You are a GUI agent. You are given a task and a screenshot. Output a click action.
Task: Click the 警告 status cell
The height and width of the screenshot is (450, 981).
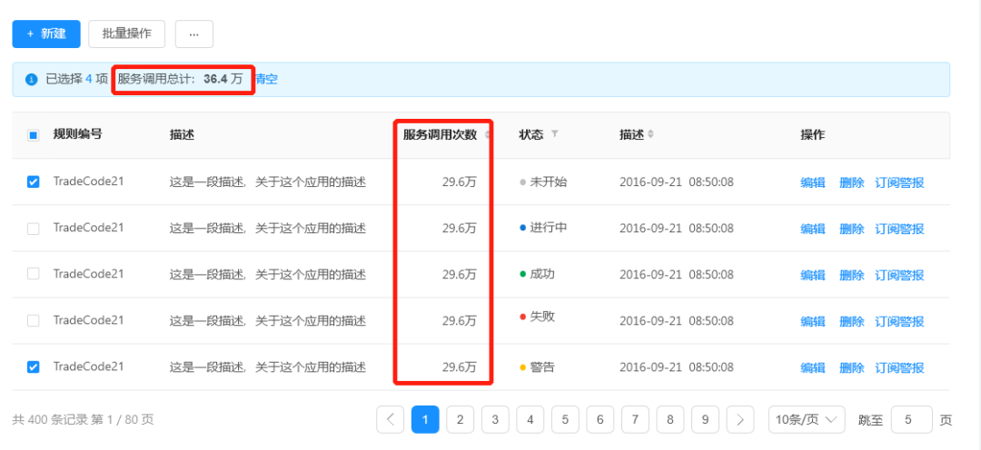[538, 367]
